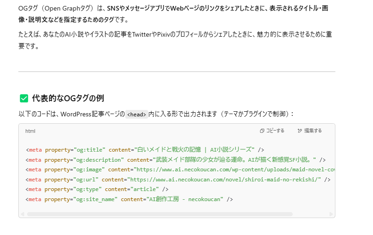Click the inline <head> code tag
The image size is (373, 235).
[x=137, y=114]
